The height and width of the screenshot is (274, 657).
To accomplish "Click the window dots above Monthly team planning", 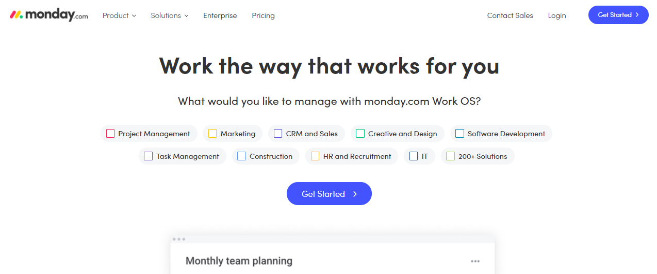I will 179,239.
